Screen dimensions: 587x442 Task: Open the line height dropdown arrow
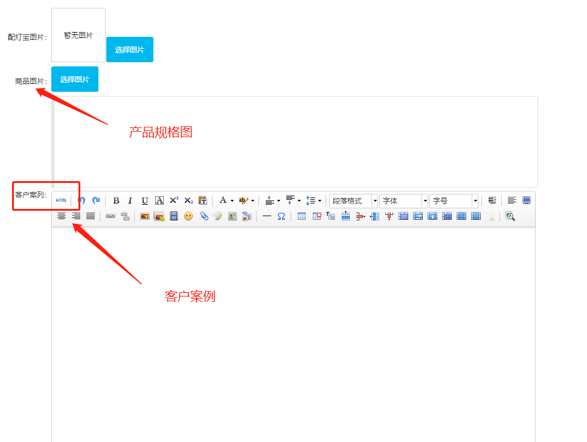319,200
